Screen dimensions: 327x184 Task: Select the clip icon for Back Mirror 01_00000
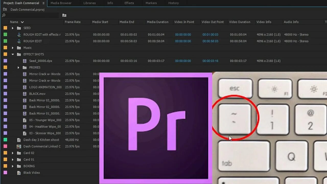coord(25,113)
